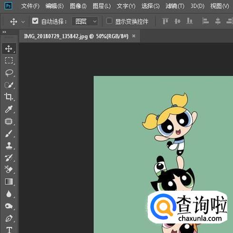Viewport: 233px width, 233px height.
Task: Select the History Brush tool
Action: click(x=9, y=157)
